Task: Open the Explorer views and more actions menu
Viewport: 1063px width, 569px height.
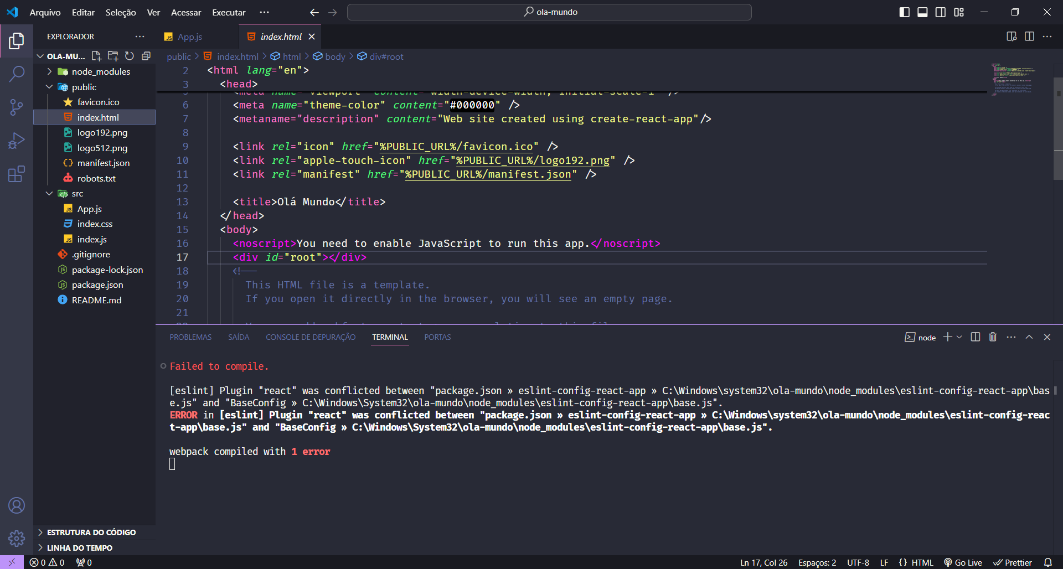Action: [x=140, y=37]
